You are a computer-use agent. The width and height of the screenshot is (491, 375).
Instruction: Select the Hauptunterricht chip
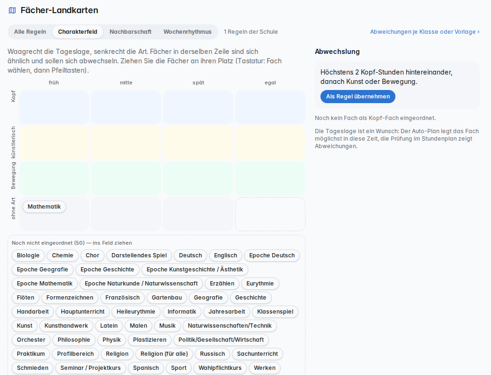point(82,312)
